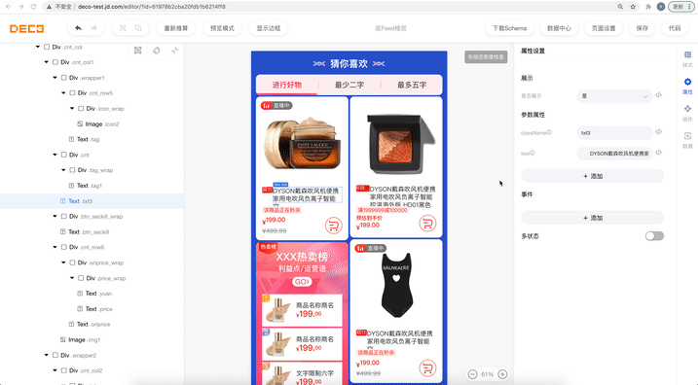Check the Div .wrapper1 checkbox

63,78
